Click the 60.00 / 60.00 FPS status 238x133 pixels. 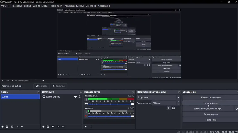[x=230, y=132]
